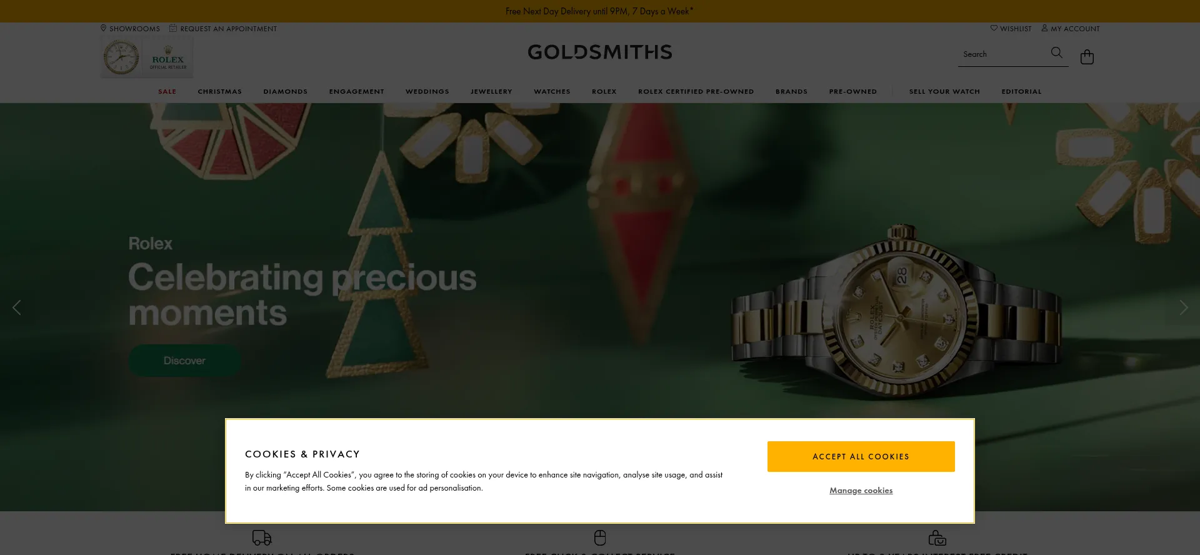Viewport: 1200px width, 555px height.
Task: Accept all cookies
Action: click(861, 456)
